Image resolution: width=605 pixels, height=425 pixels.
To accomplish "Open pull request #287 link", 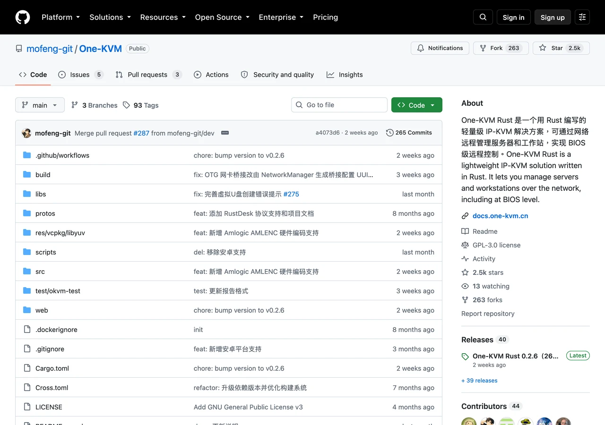I will click(x=141, y=133).
